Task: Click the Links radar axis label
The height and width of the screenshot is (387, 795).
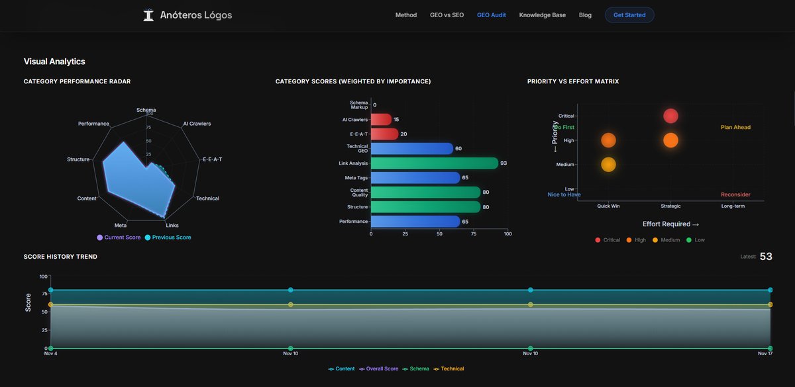Action: pyautogui.click(x=172, y=226)
